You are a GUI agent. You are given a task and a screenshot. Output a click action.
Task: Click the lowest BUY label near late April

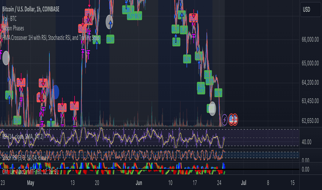(17, 120)
